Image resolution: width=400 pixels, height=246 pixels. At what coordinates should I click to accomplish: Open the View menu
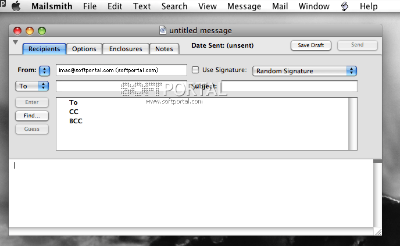click(208, 6)
